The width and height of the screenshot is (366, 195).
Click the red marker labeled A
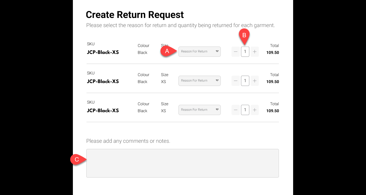(x=167, y=51)
